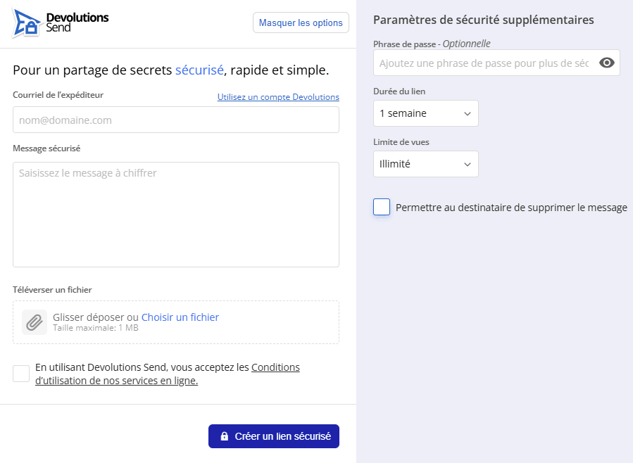Enable "Permettre au destinataire de supprimer le message"
This screenshot has height=463, width=633.
(x=381, y=207)
